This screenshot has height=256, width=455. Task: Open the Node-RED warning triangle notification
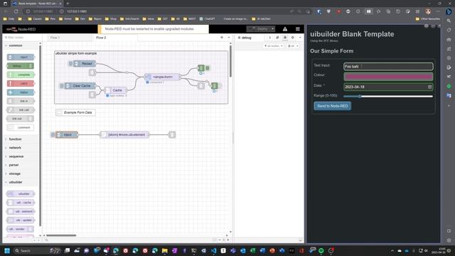285,29
